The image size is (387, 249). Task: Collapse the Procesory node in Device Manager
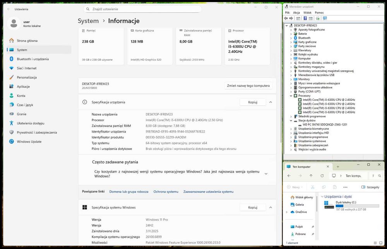coord(291,96)
